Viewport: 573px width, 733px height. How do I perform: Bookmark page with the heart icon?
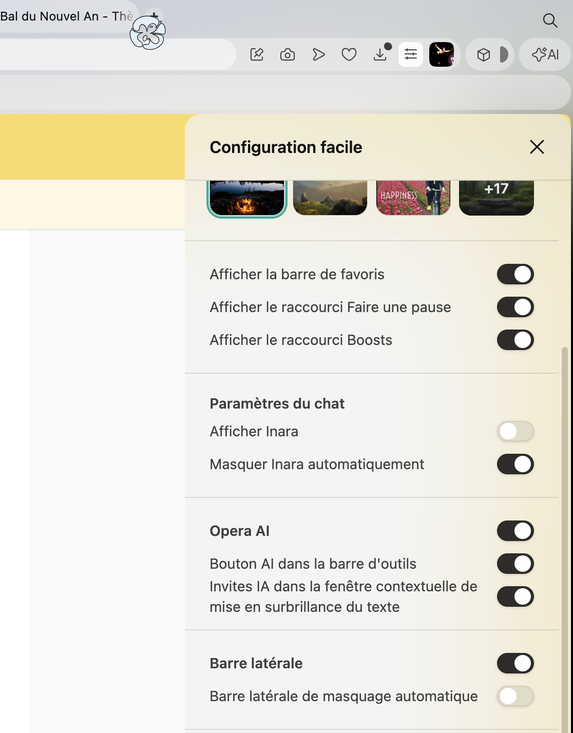(x=349, y=54)
